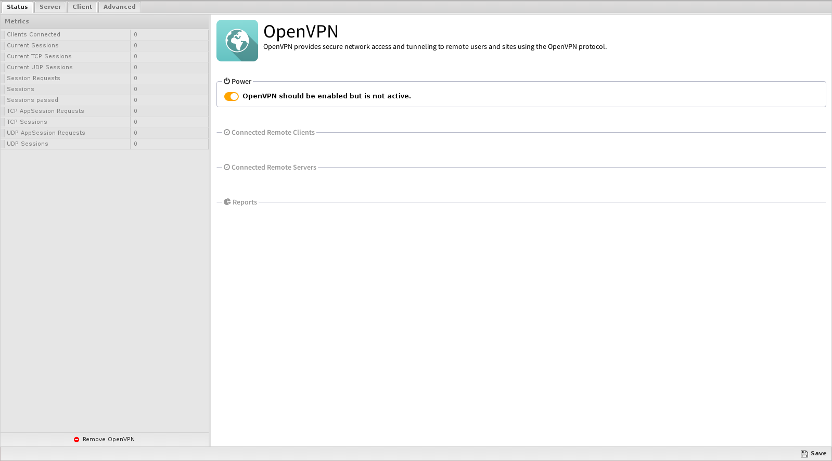This screenshot has width=832, height=461.
Task: Click the Reports section title
Action: [x=245, y=202]
